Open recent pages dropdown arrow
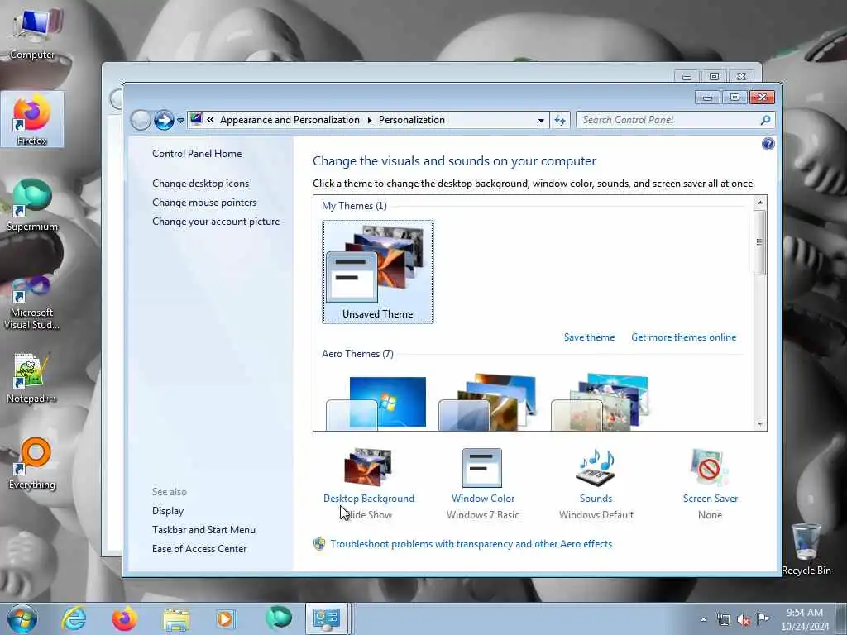The image size is (847, 635). tap(180, 121)
